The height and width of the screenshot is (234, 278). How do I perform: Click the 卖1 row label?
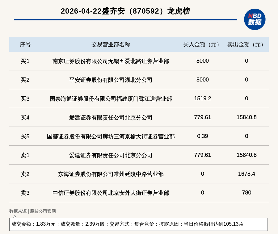coord(25,155)
